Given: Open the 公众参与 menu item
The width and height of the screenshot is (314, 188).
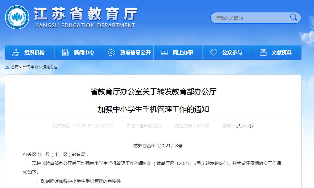Looking at the screenshot, I should pyautogui.click(x=227, y=53).
